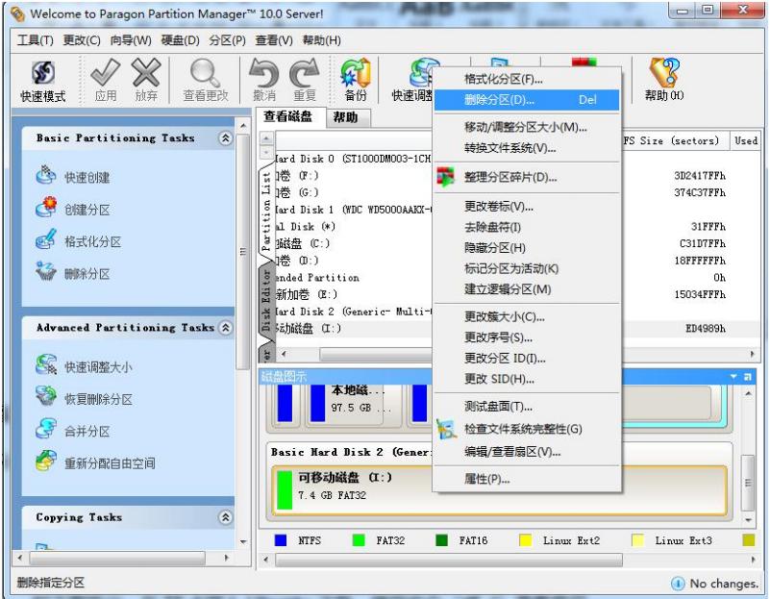Choose 标记分区为活动(K) menu entry
Image resolution: width=770 pixels, height=599 pixels.
[527, 268]
